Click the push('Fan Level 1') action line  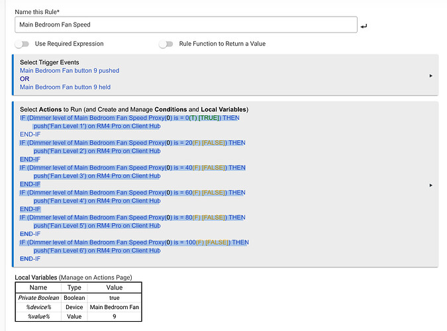click(97, 126)
